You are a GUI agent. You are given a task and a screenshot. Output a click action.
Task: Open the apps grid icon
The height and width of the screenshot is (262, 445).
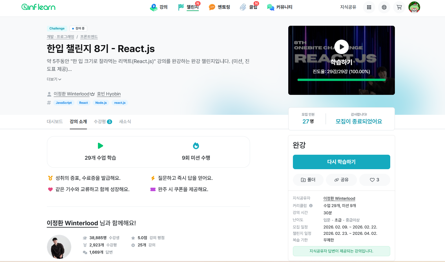[x=369, y=7]
